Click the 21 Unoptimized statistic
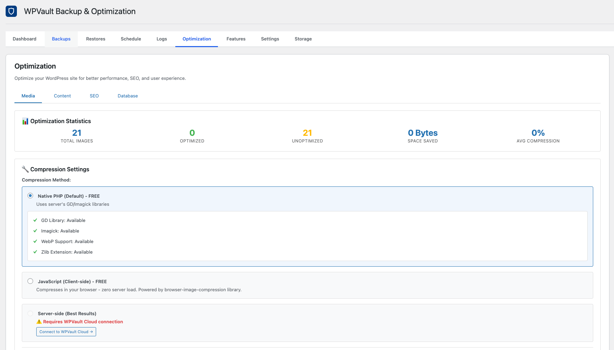Image resolution: width=614 pixels, height=350 pixels. [307, 136]
